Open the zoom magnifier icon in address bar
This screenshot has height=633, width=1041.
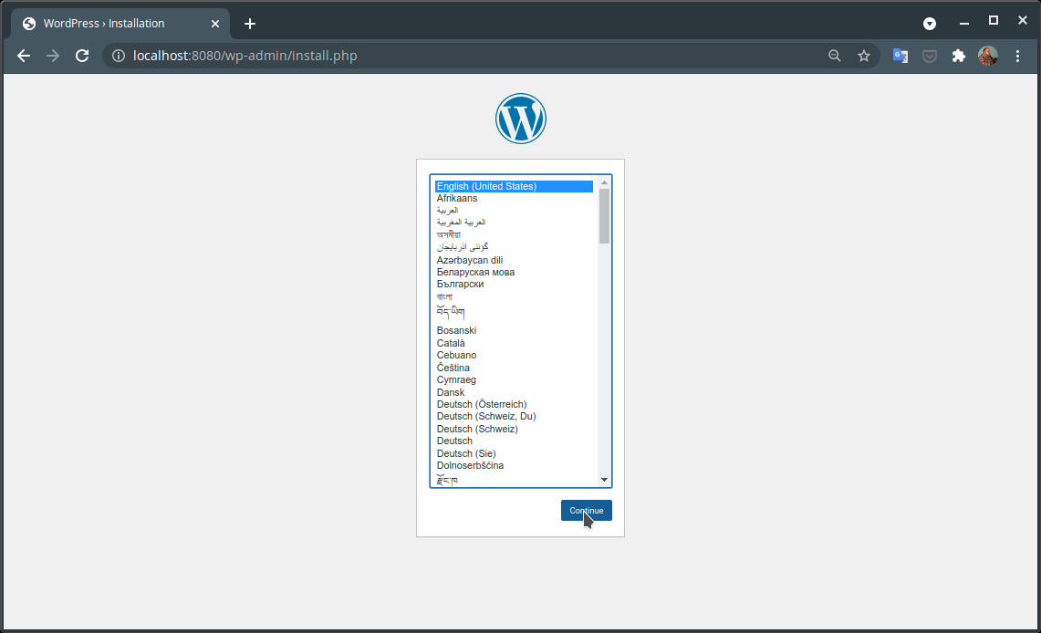[834, 56]
